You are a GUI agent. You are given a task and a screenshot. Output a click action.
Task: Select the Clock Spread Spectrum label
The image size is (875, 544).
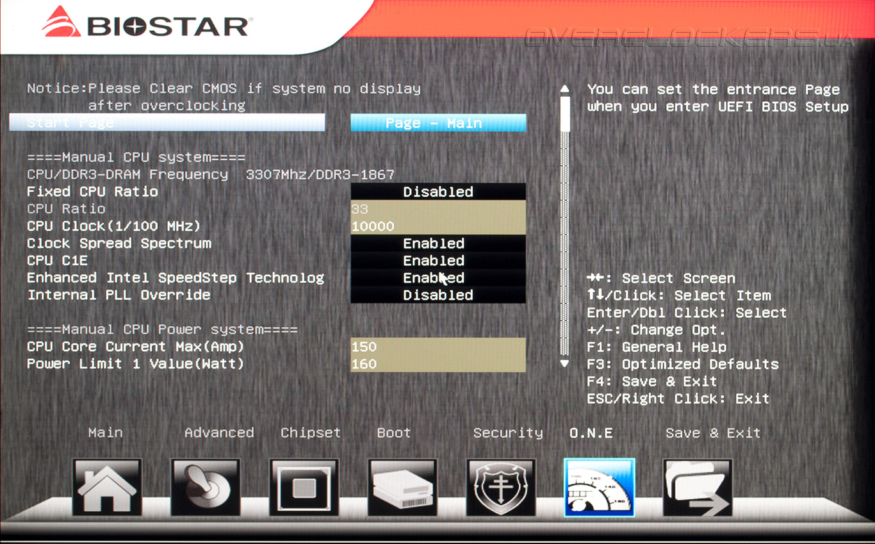(119, 243)
